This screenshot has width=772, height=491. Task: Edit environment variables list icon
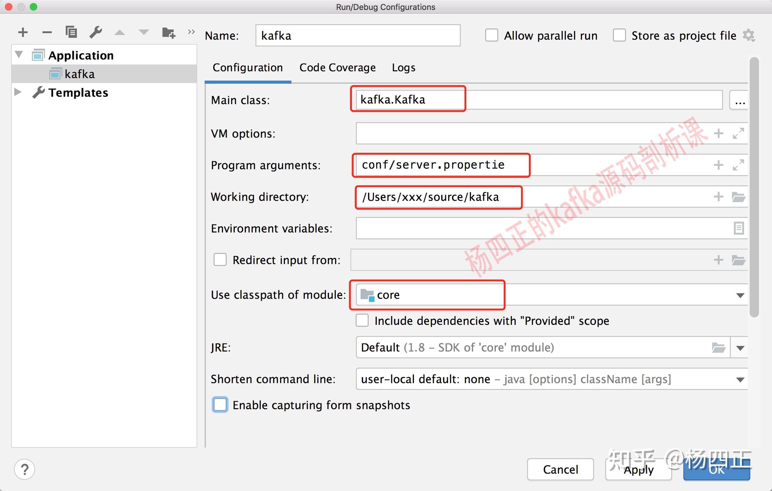739,228
